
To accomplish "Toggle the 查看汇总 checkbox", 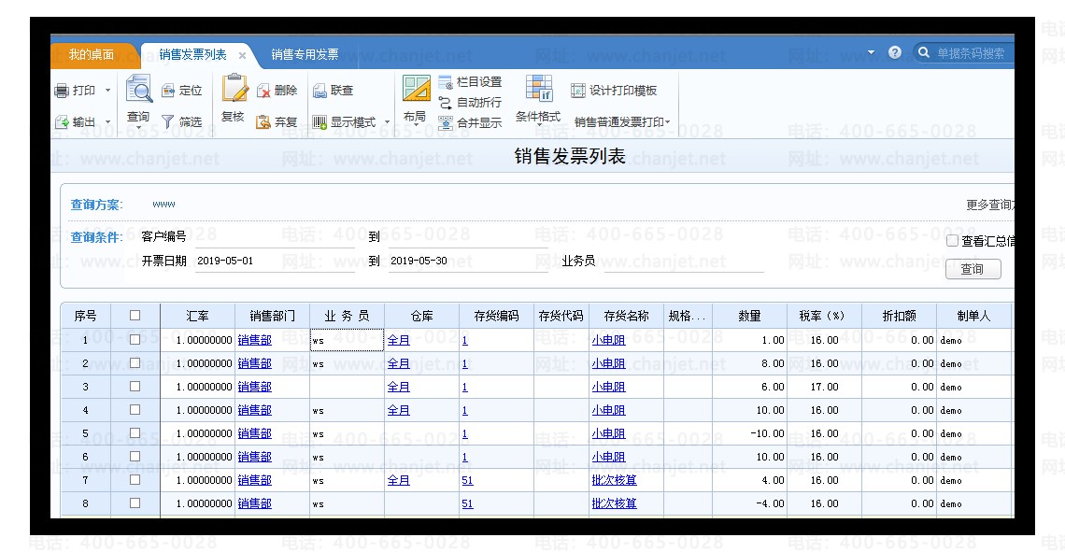I will coord(952,241).
